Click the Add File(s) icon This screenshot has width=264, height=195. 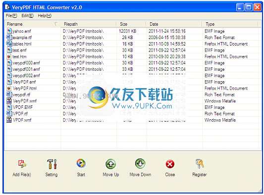click(x=22, y=164)
